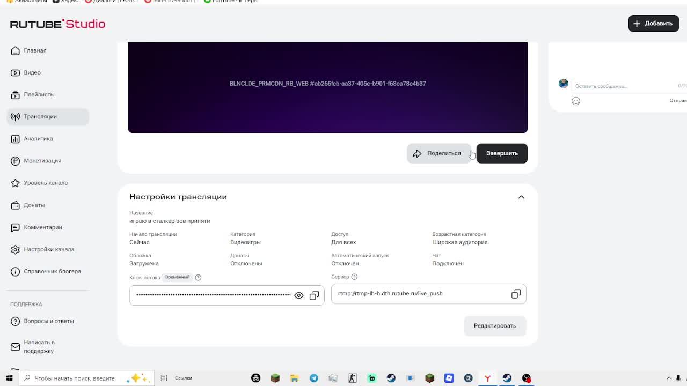Click the RUTUBE Studio logo
The height and width of the screenshot is (386, 687).
[57, 24]
